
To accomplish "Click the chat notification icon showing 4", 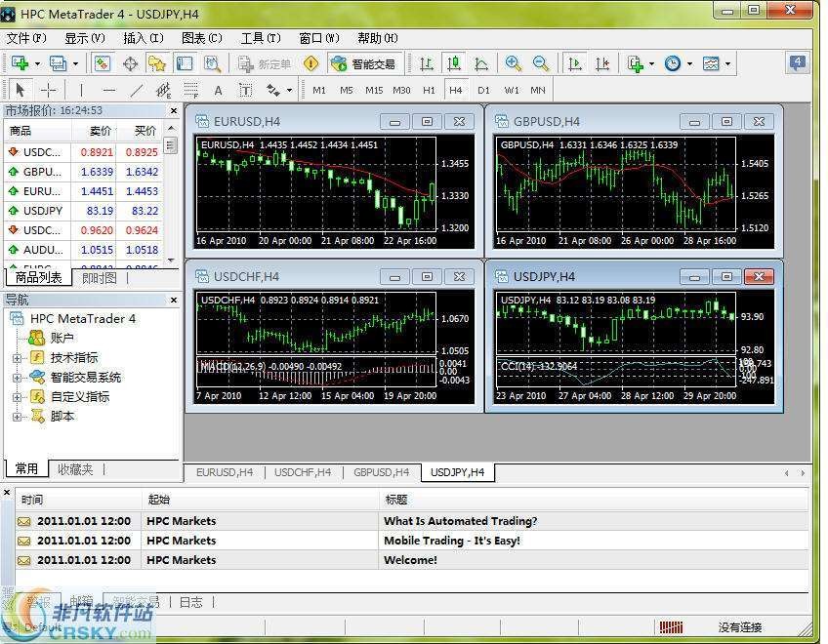I will tap(798, 62).
